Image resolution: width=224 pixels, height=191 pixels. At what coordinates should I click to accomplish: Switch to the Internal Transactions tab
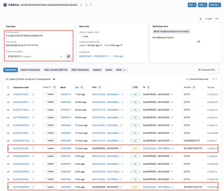coord(30,70)
